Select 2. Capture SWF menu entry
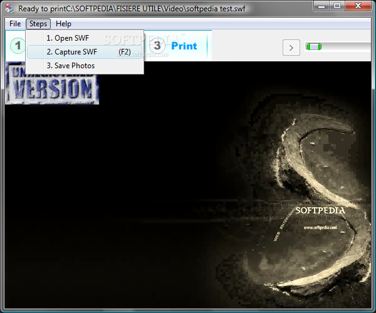The height and width of the screenshot is (313, 376). 85,52
